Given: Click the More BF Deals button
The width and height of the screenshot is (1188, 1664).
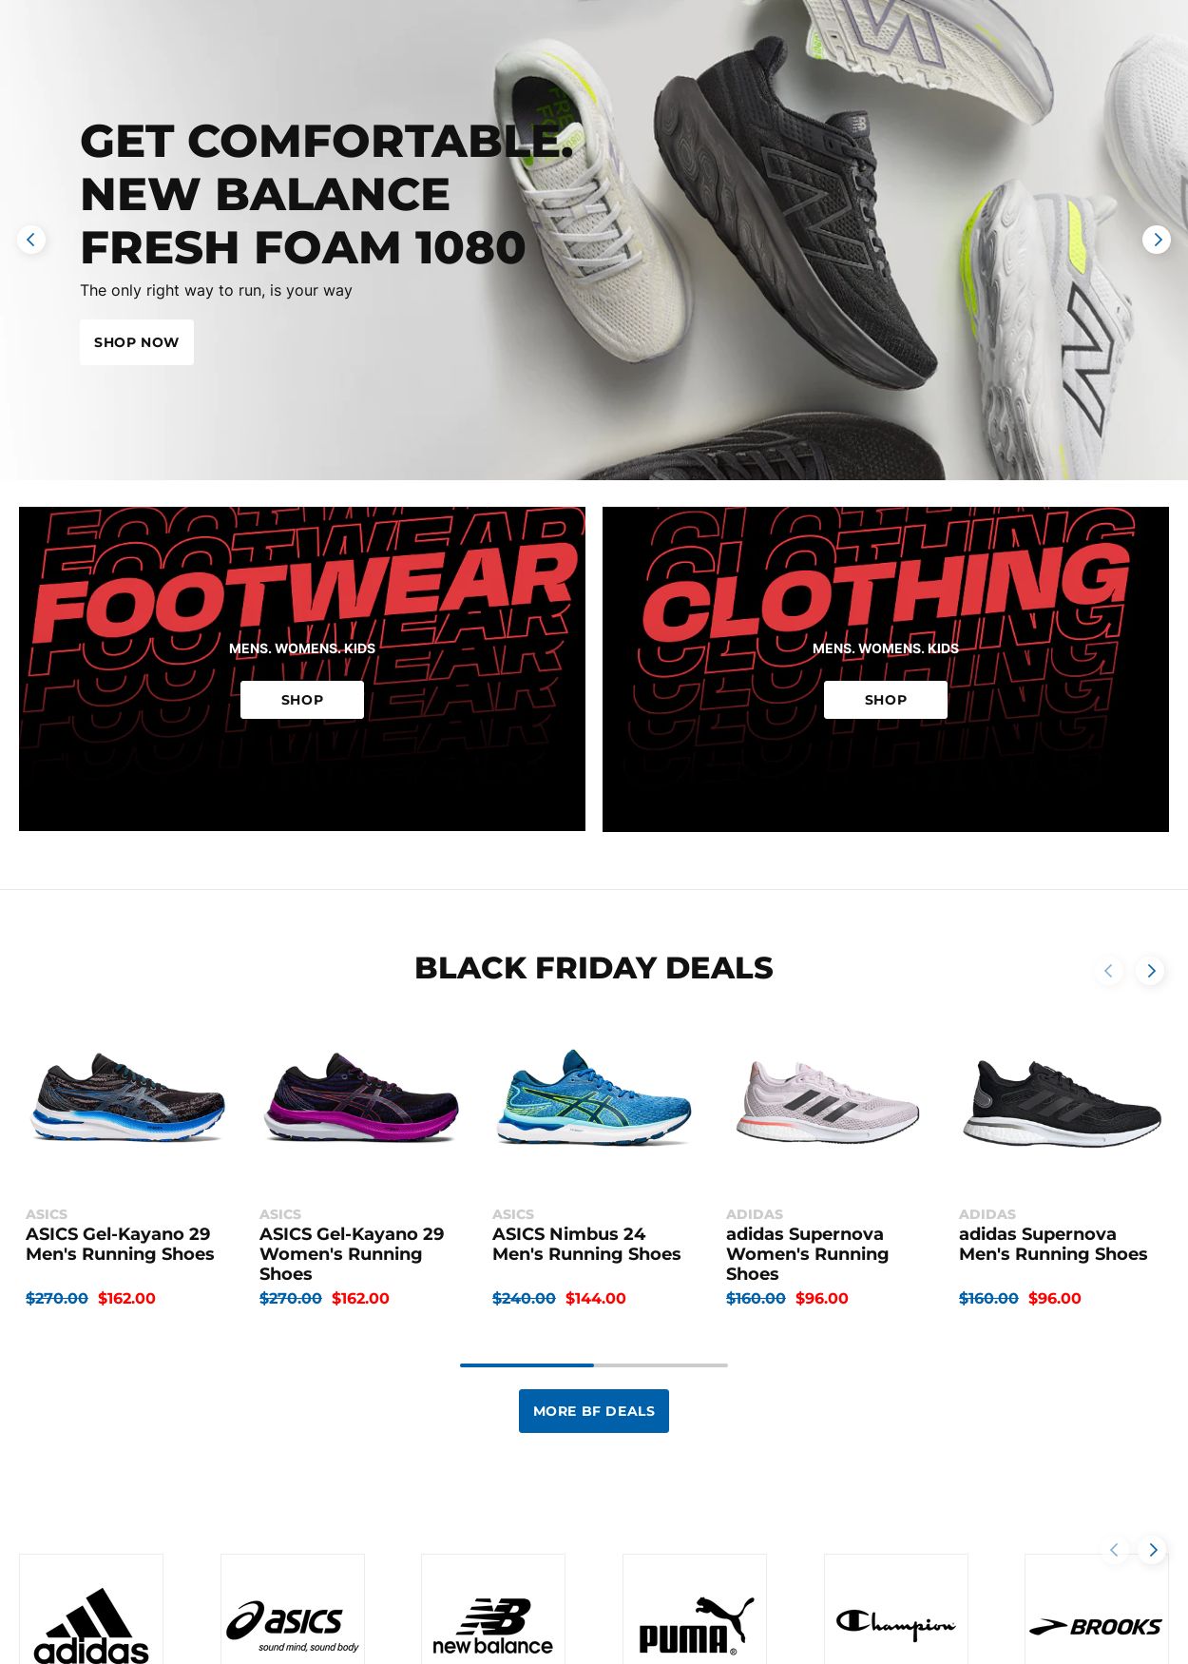Looking at the screenshot, I should 594,1411.
